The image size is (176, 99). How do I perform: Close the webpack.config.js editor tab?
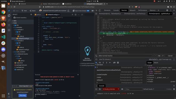[59, 15]
